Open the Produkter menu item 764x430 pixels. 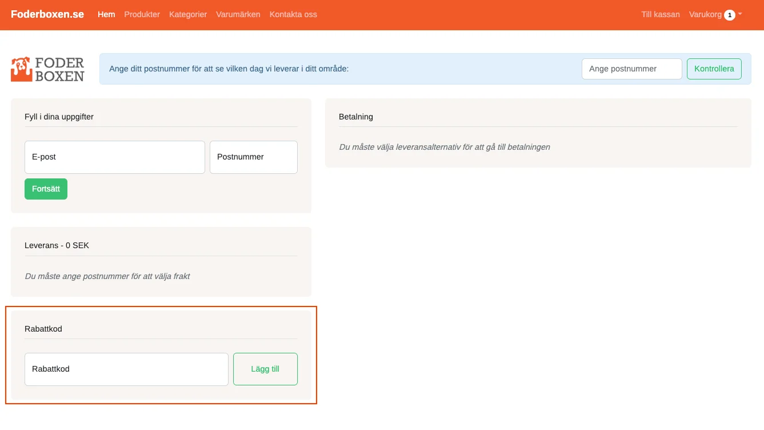142,14
